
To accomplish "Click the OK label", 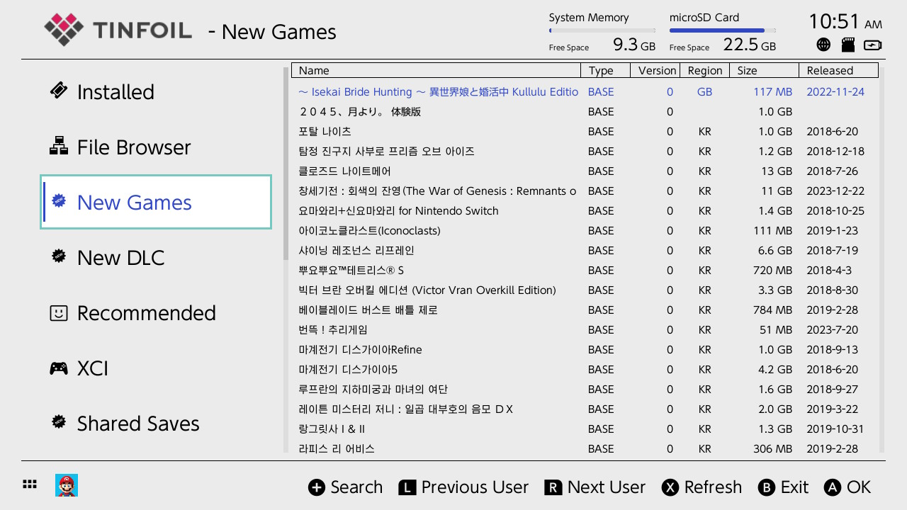I will [x=859, y=487].
